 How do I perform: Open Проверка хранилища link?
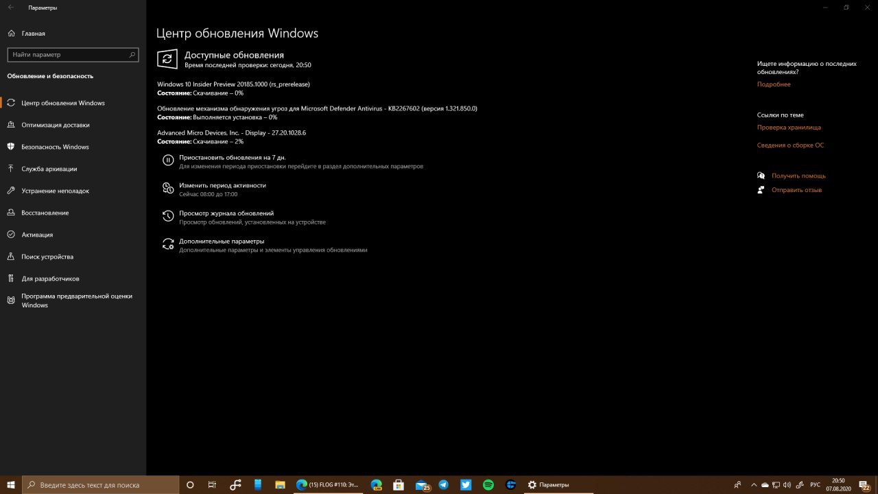(x=789, y=128)
